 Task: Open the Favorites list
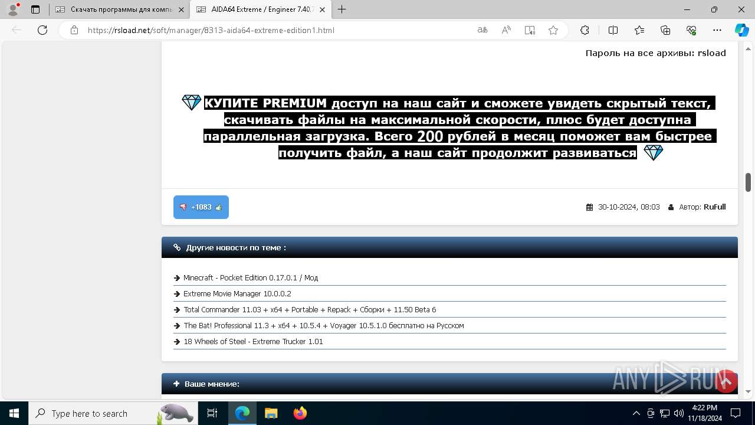pyautogui.click(x=639, y=30)
